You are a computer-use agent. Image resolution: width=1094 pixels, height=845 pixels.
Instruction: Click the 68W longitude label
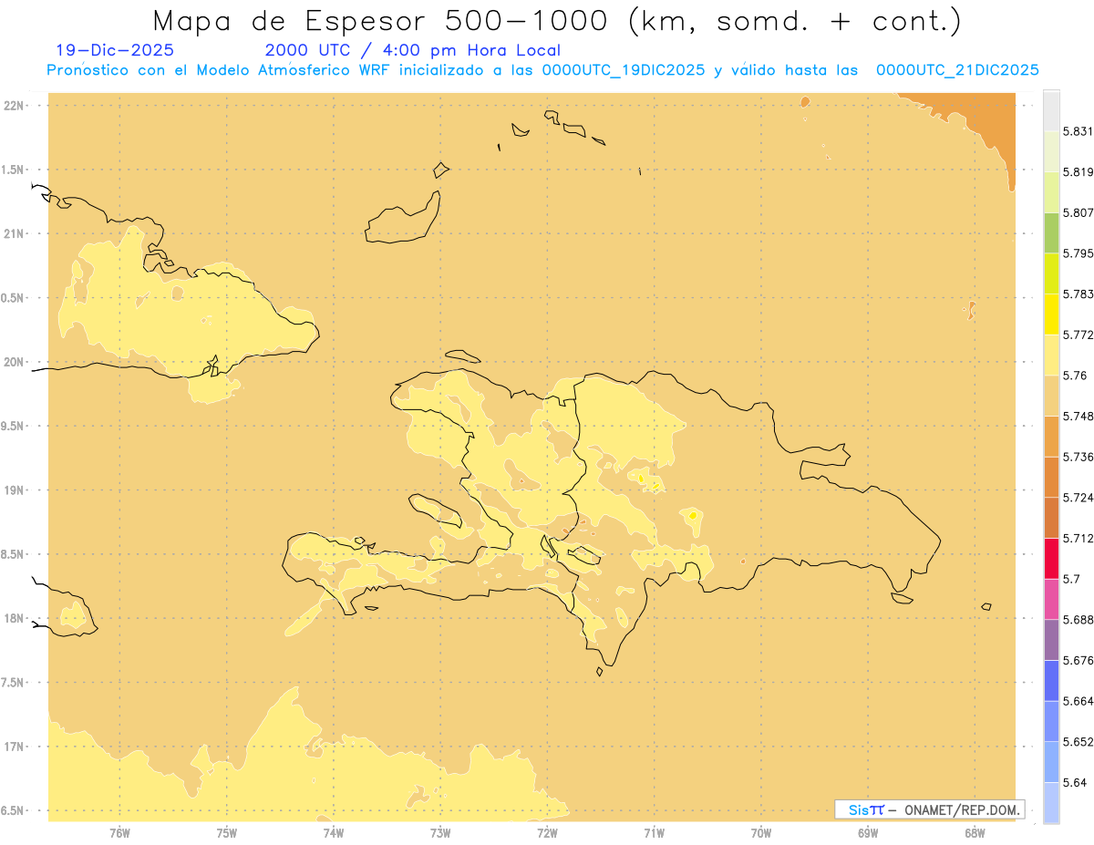(x=975, y=833)
